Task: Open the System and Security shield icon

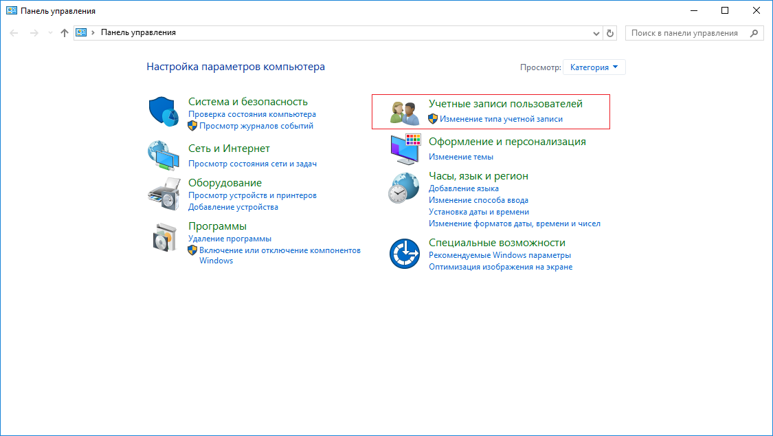Action: pyautogui.click(x=164, y=111)
